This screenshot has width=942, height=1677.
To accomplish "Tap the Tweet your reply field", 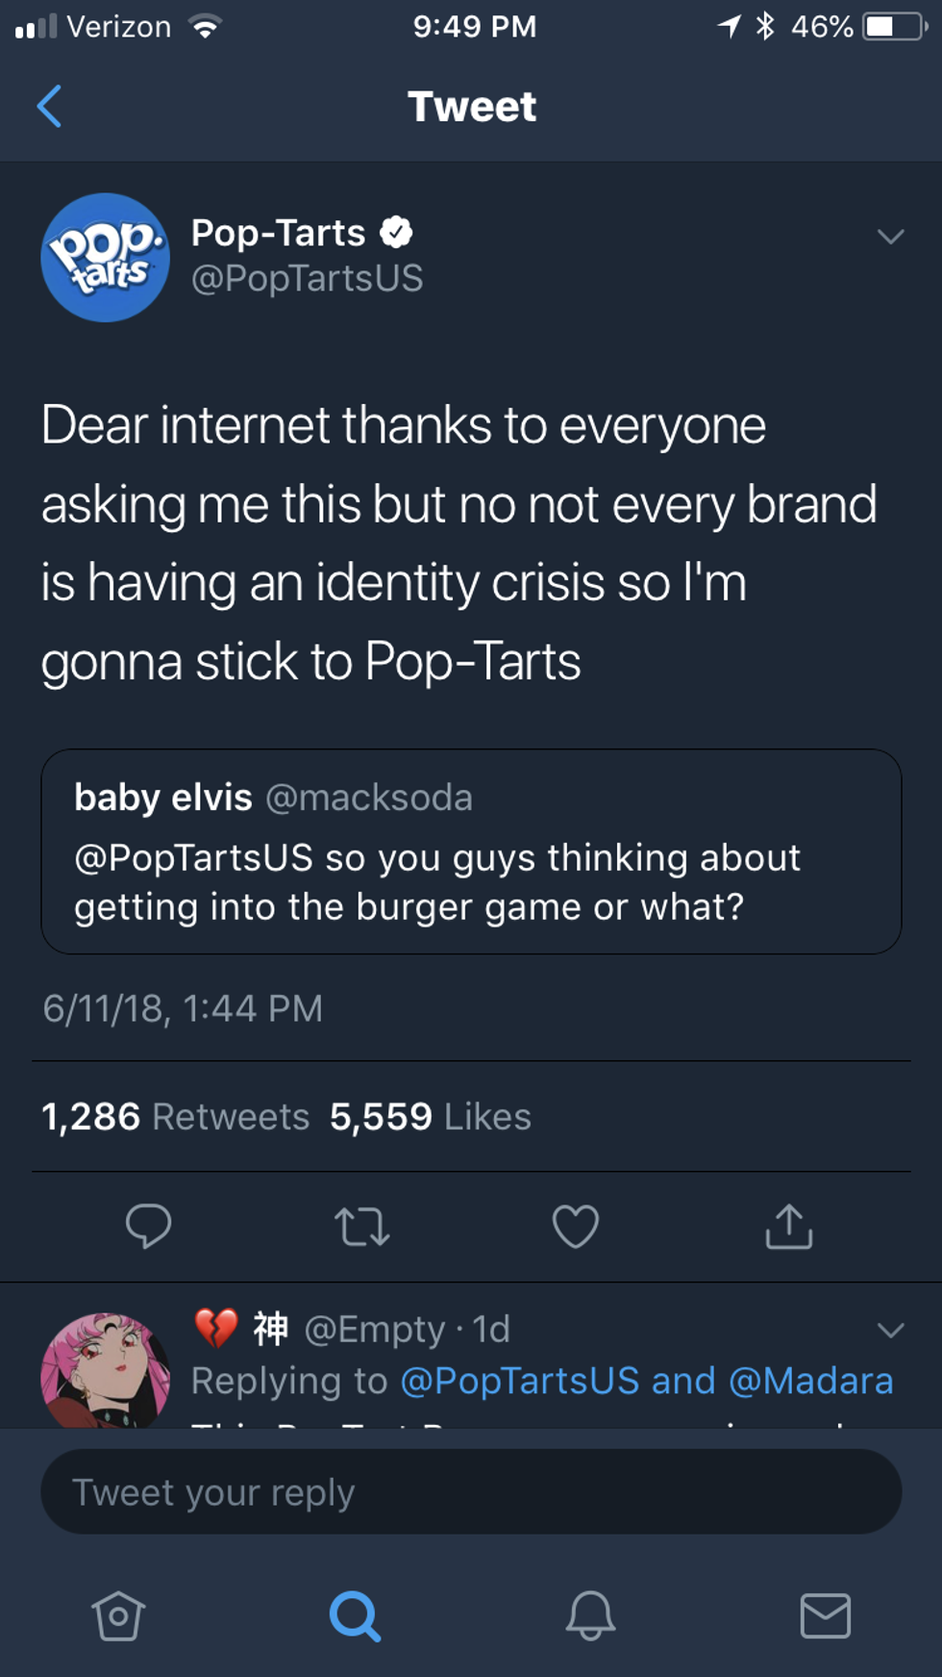I will coord(471,1492).
